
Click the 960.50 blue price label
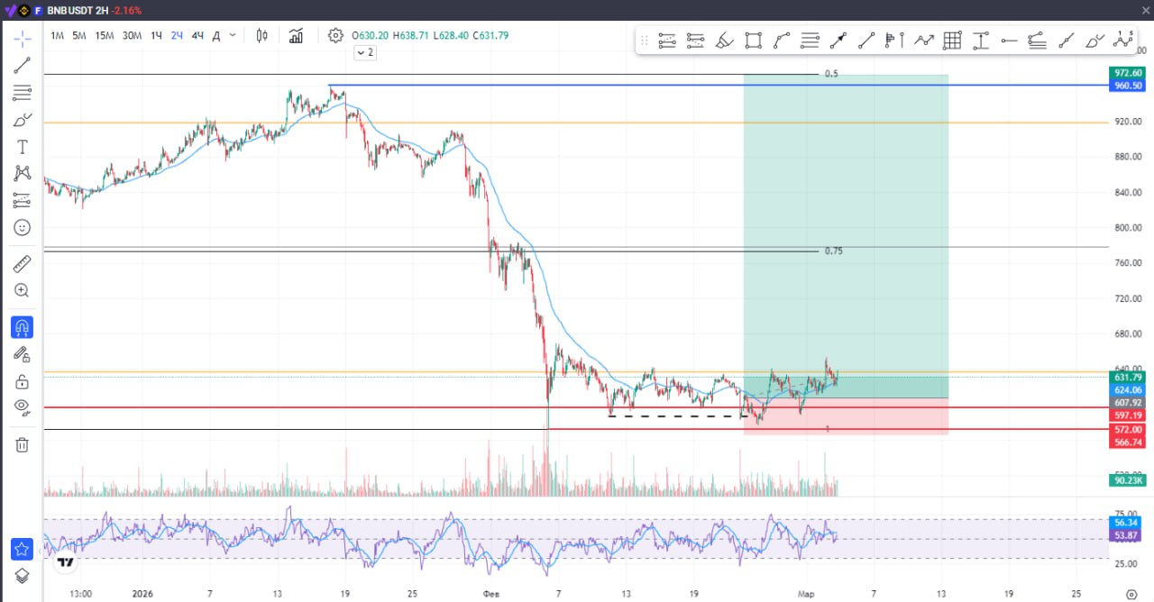tap(1129, 86)
